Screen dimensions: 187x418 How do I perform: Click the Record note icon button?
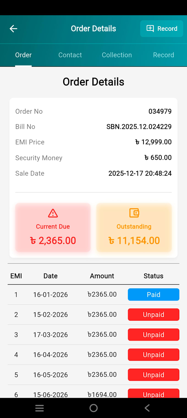tap(162, 28)
